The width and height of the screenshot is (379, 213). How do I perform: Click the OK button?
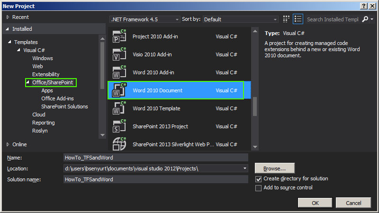point(315,203)
